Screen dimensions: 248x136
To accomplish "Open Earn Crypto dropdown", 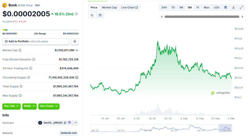I will click(49, 106).
